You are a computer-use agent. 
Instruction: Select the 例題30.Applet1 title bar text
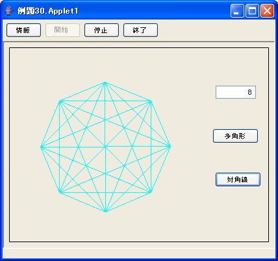coord(48,11)
